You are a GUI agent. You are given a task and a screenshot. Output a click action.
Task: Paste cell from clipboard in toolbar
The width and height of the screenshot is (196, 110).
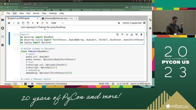pyautogui.click(x=28, y=23)
